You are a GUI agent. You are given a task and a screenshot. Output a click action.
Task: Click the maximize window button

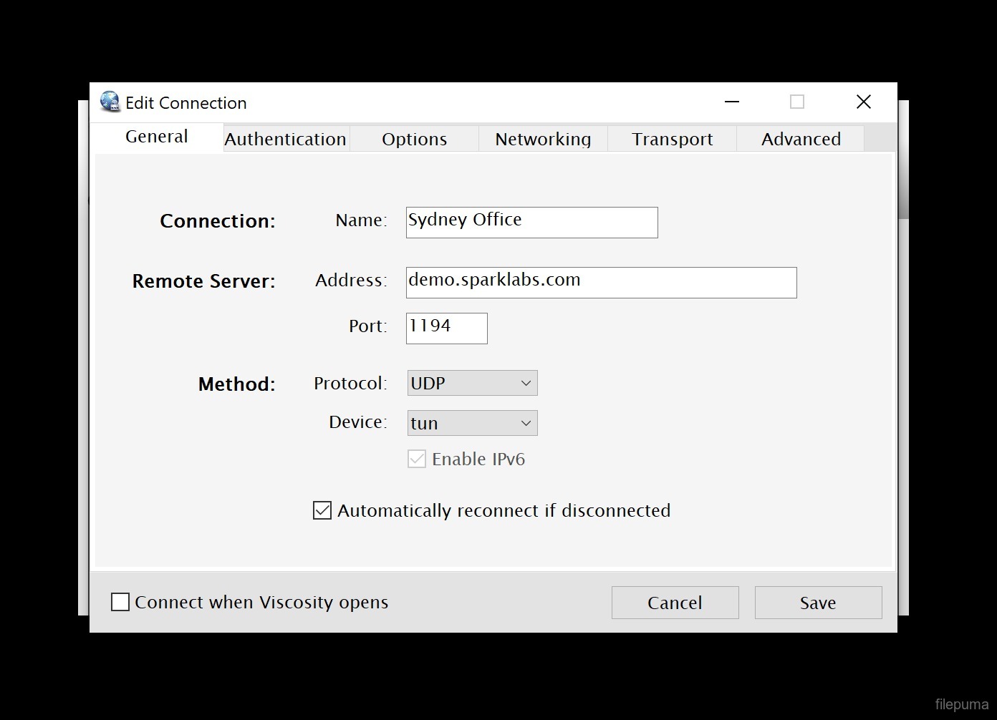[x=796, y=102]
